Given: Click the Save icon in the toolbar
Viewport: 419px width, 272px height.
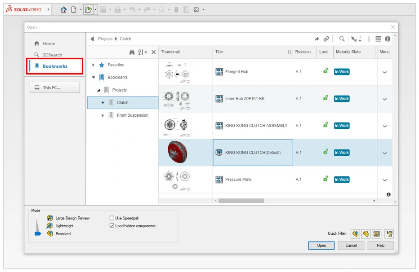Looking at the screenshot, I should point(103,9).
